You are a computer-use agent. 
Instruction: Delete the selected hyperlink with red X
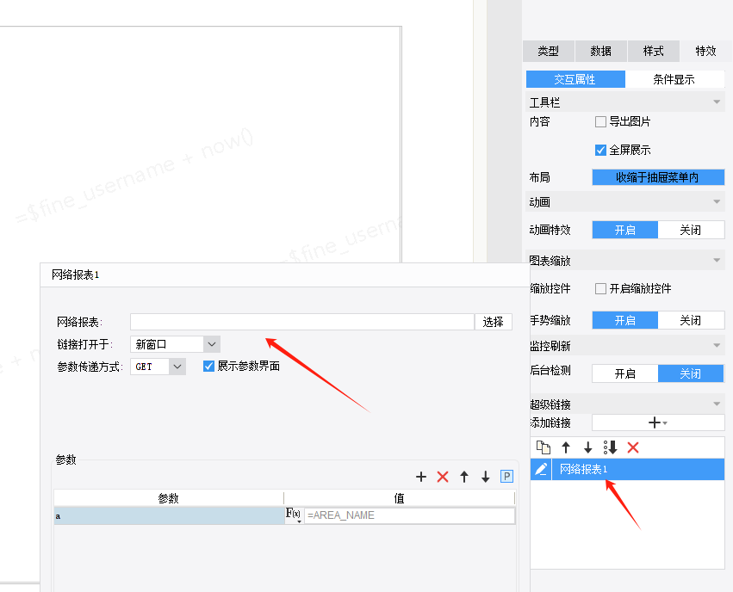tap(633, 447)
